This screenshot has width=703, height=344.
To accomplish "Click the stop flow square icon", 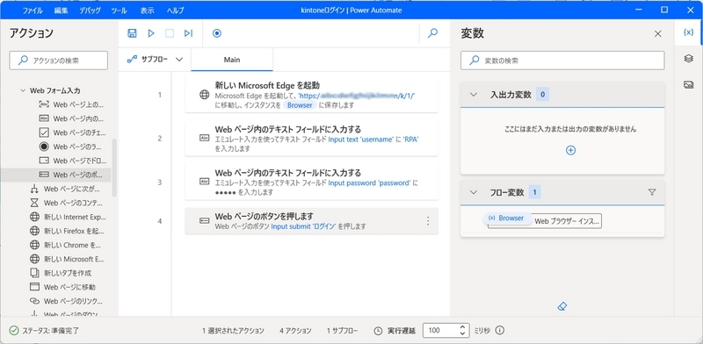I will click(170, 33).
